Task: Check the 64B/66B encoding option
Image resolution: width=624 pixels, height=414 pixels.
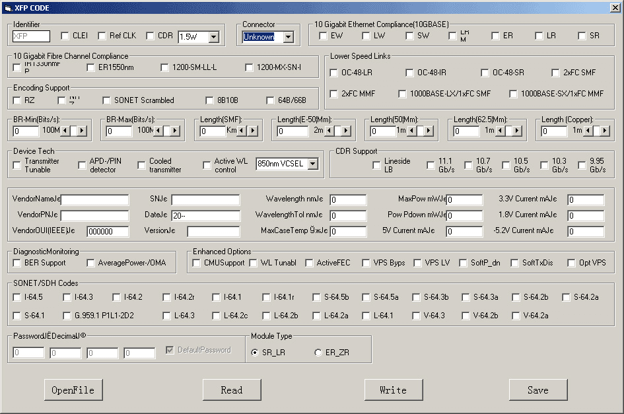Action: click(271, 100)
